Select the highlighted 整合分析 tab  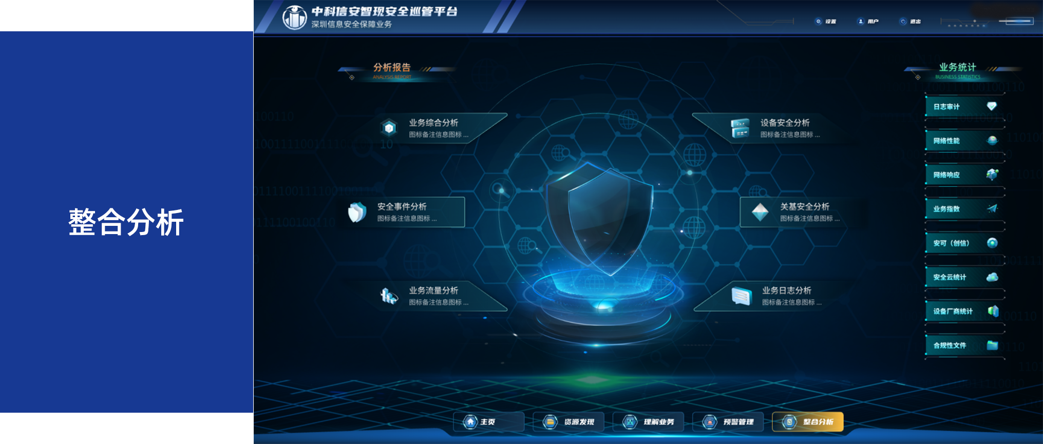point(808,422)
